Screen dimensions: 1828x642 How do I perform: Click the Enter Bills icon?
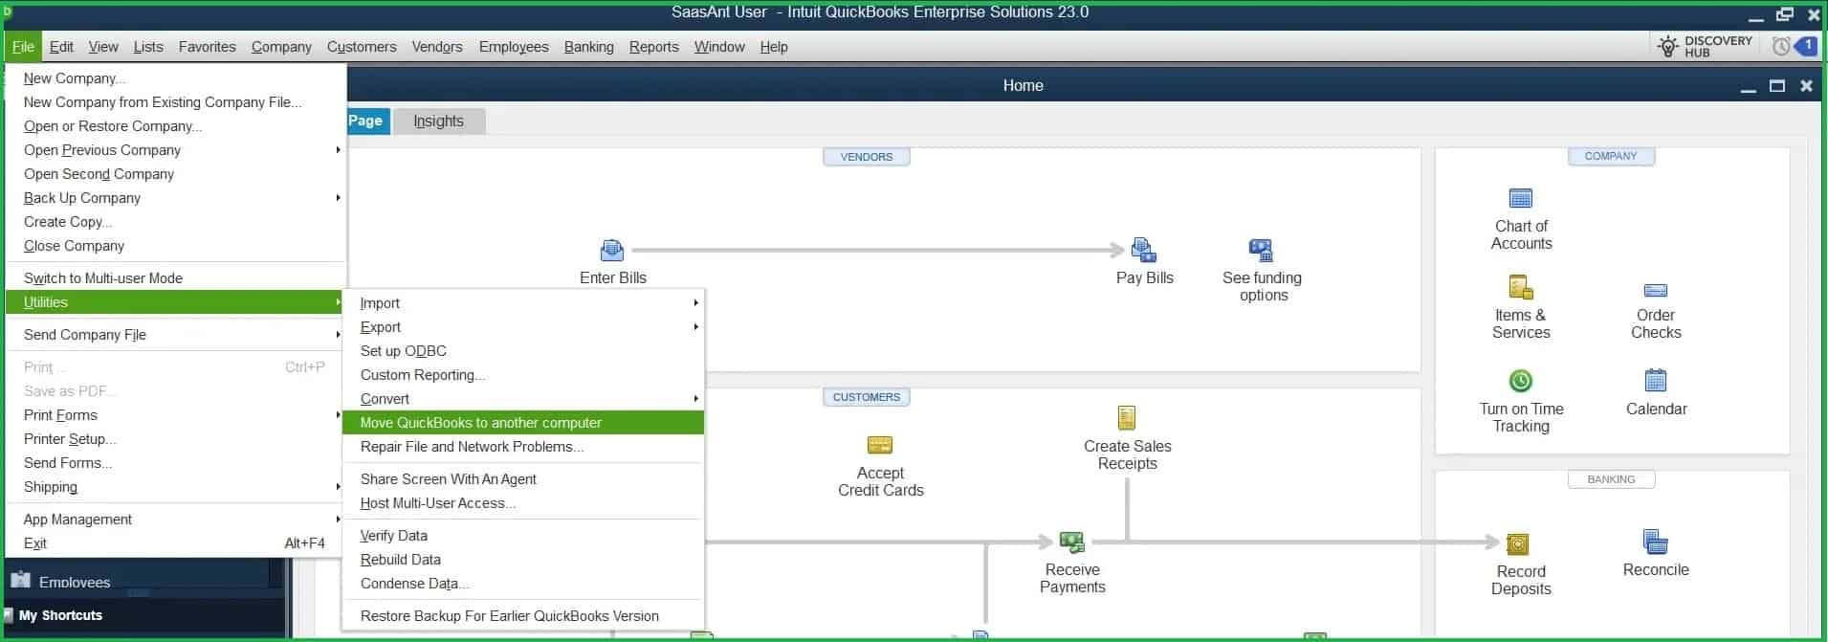click(x=611, y=251)
